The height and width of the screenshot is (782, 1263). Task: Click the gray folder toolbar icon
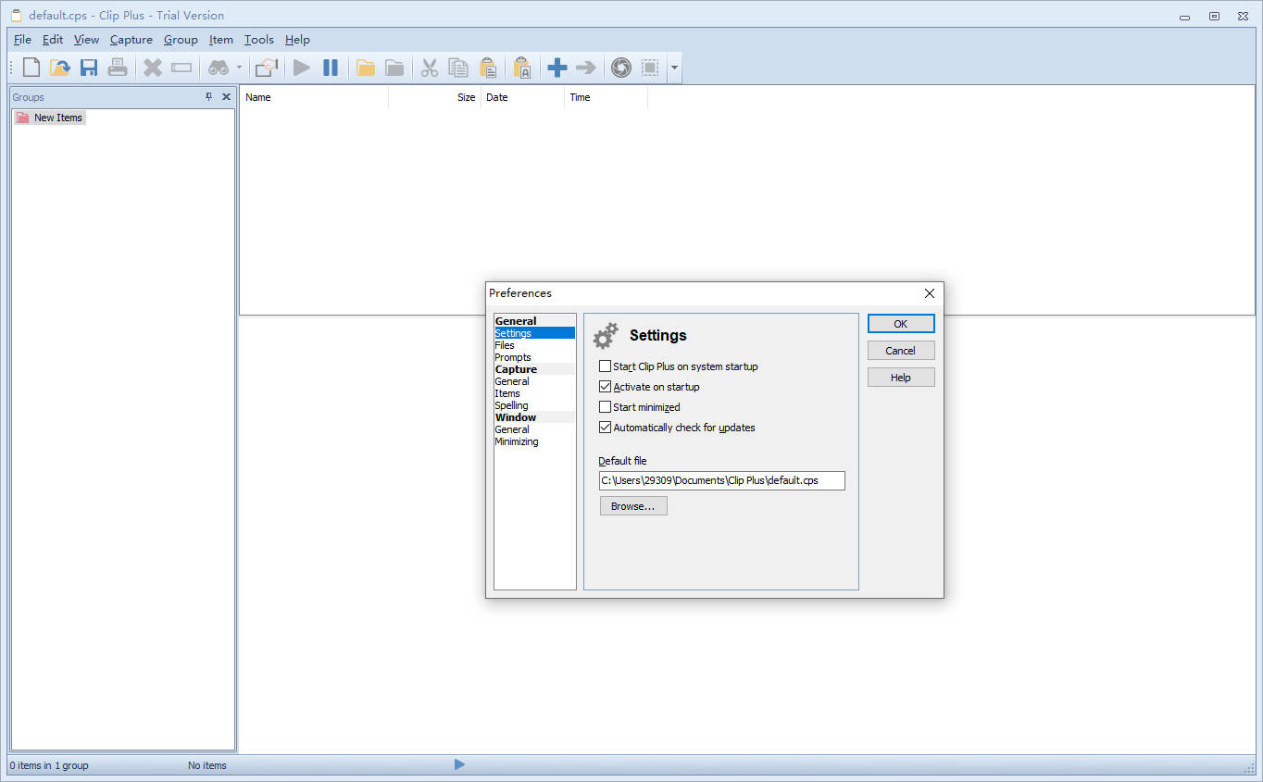[x=394, y=68]
